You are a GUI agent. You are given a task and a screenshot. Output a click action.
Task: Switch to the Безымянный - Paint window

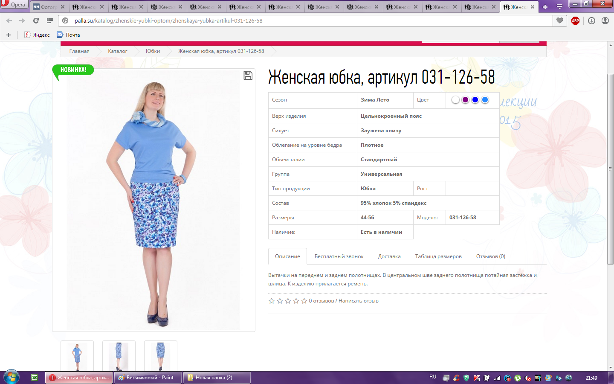click(148, 378)
